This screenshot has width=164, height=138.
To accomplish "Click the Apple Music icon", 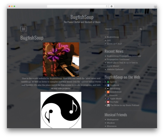I will point(108,99).
